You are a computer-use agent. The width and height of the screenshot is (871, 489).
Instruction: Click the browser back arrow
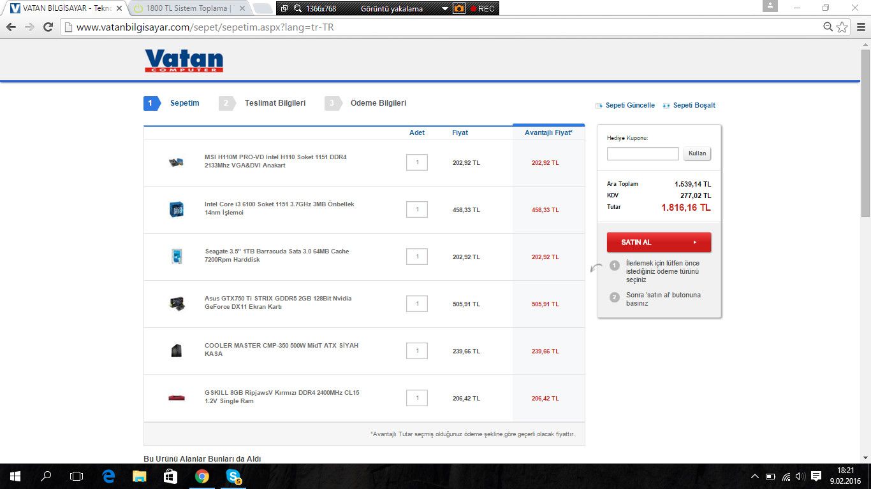[x=11, y=27]
